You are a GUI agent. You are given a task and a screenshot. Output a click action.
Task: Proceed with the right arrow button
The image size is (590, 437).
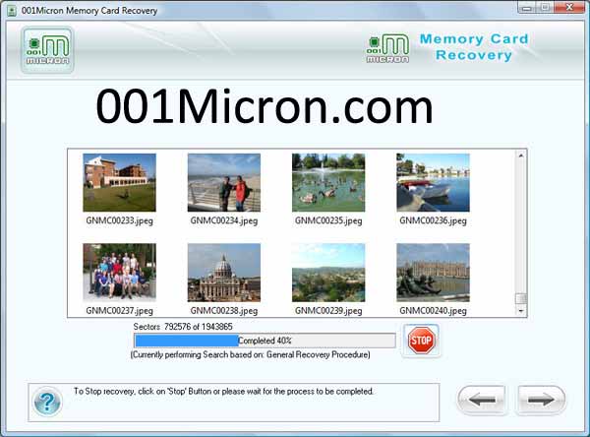(540, 400)
